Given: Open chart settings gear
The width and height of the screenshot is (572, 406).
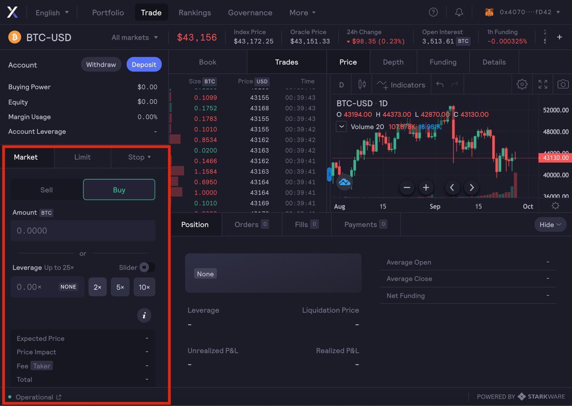Looking at the screenshot, I should [x=522, y=84].
